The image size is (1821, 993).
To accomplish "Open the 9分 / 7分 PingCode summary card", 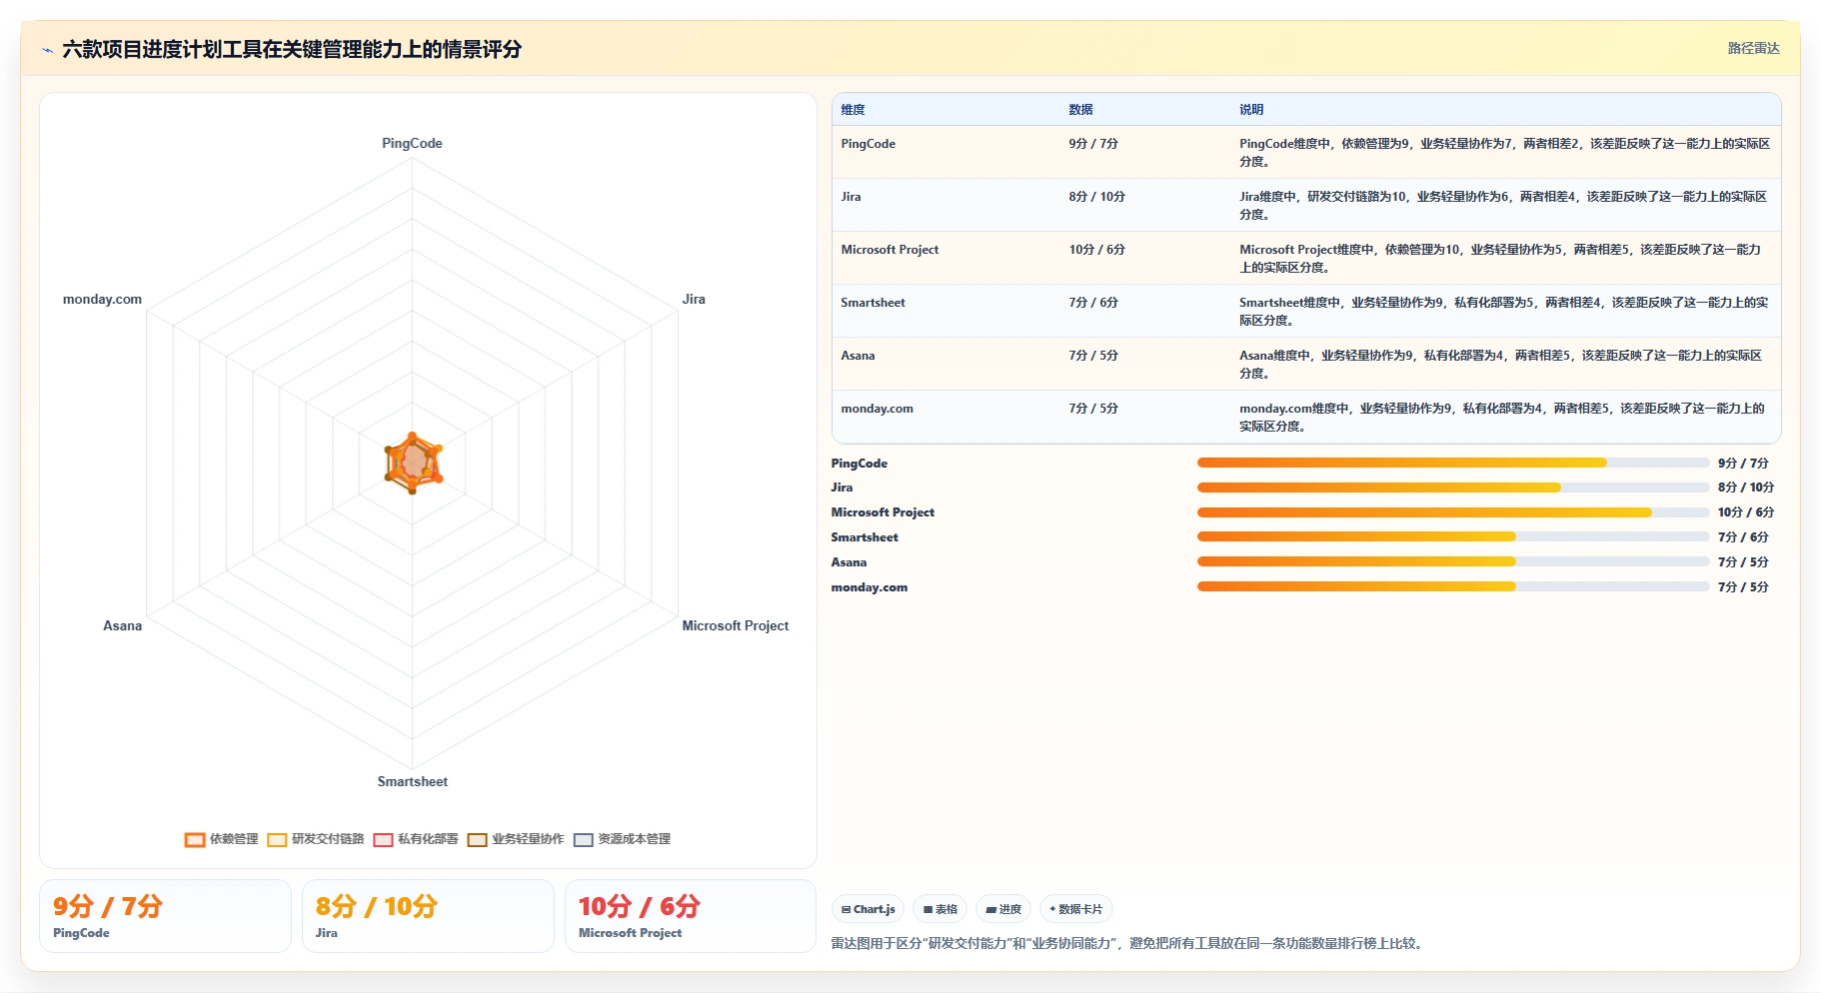I will tap(165, 916).
